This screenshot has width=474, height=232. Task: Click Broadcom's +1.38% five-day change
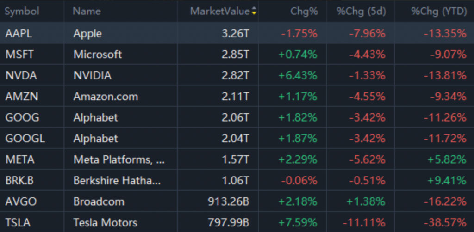click(x=366, y=202)
